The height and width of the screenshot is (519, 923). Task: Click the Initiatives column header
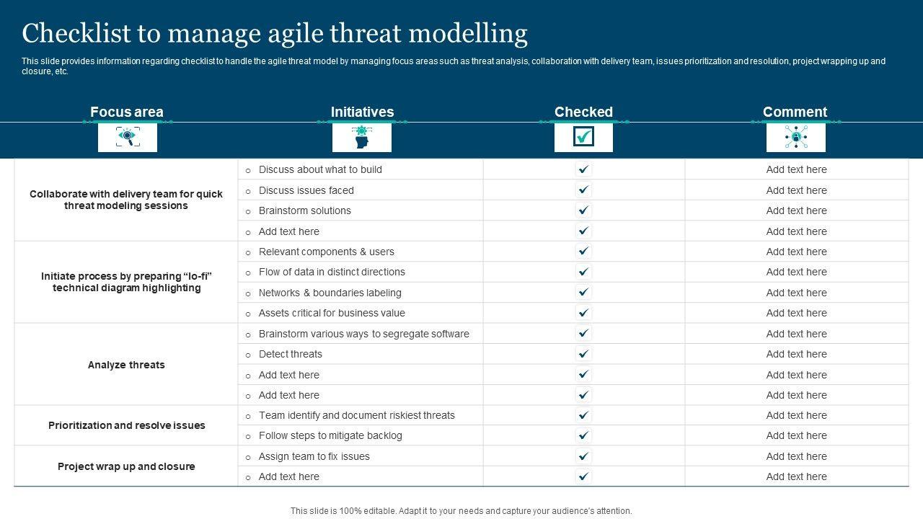(362, 112)
